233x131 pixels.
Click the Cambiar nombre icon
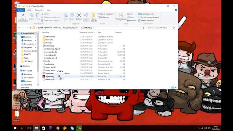point(86,15)
